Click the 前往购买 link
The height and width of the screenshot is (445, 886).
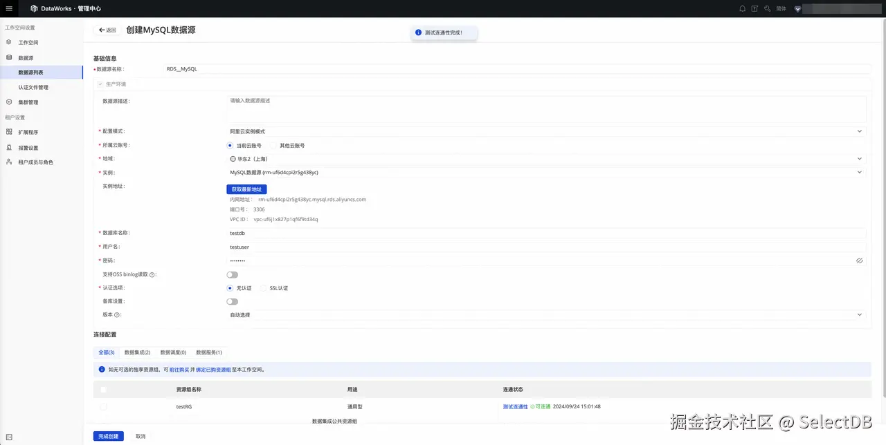coord(179,370)
